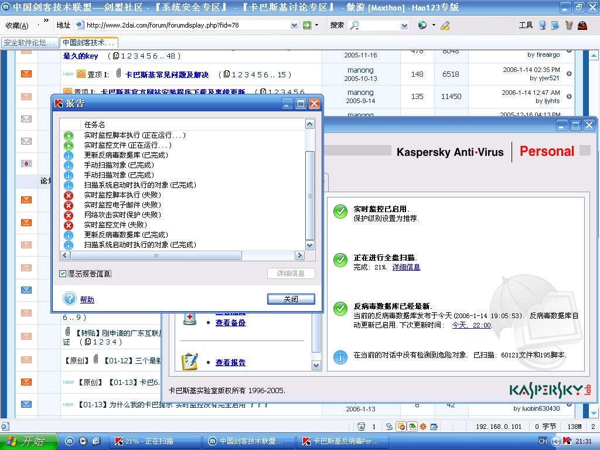Click the green check beside 实时监控已启用
Viewport: 600px width, 450px height.
(340, 212)
